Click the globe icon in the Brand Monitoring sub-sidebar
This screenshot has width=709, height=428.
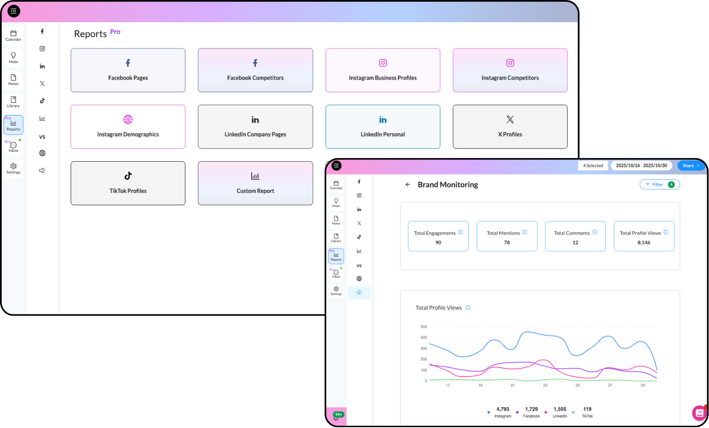(359, 279)
